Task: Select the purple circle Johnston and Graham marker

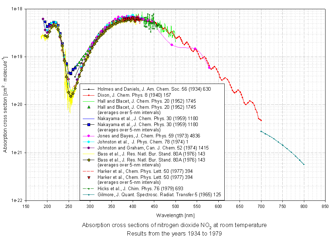Action: click(89, 148)
